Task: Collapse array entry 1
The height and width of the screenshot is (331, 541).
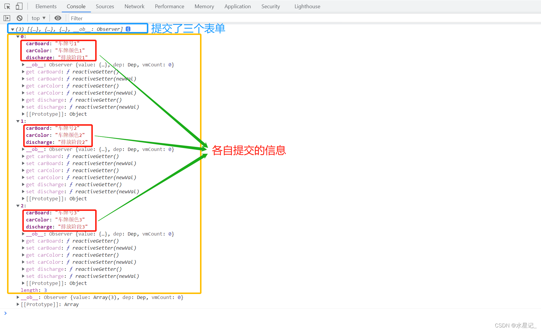Action: coord(18,121)
